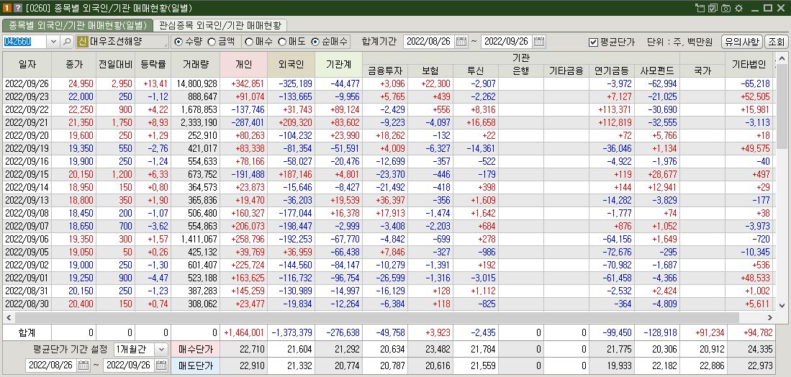This screenshot has width=791, height=377.
Task: Click the horizontal scrollbar left arrow
Action: 8,317
